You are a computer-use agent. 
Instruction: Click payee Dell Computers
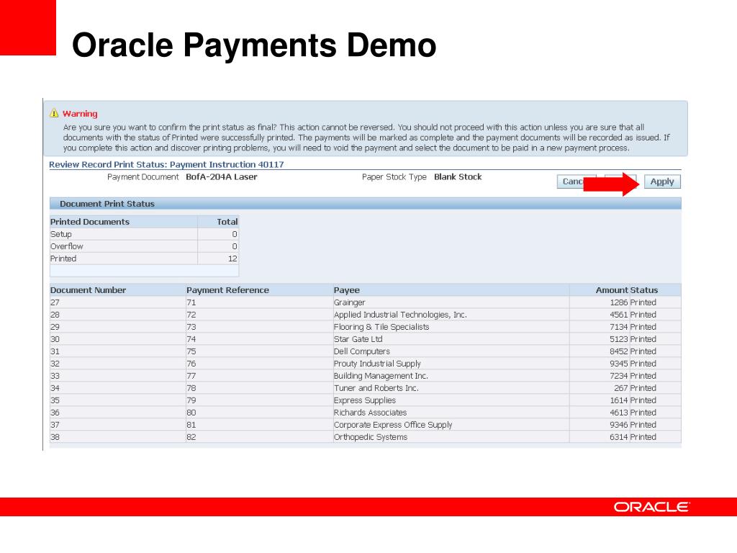click(362, 351)
